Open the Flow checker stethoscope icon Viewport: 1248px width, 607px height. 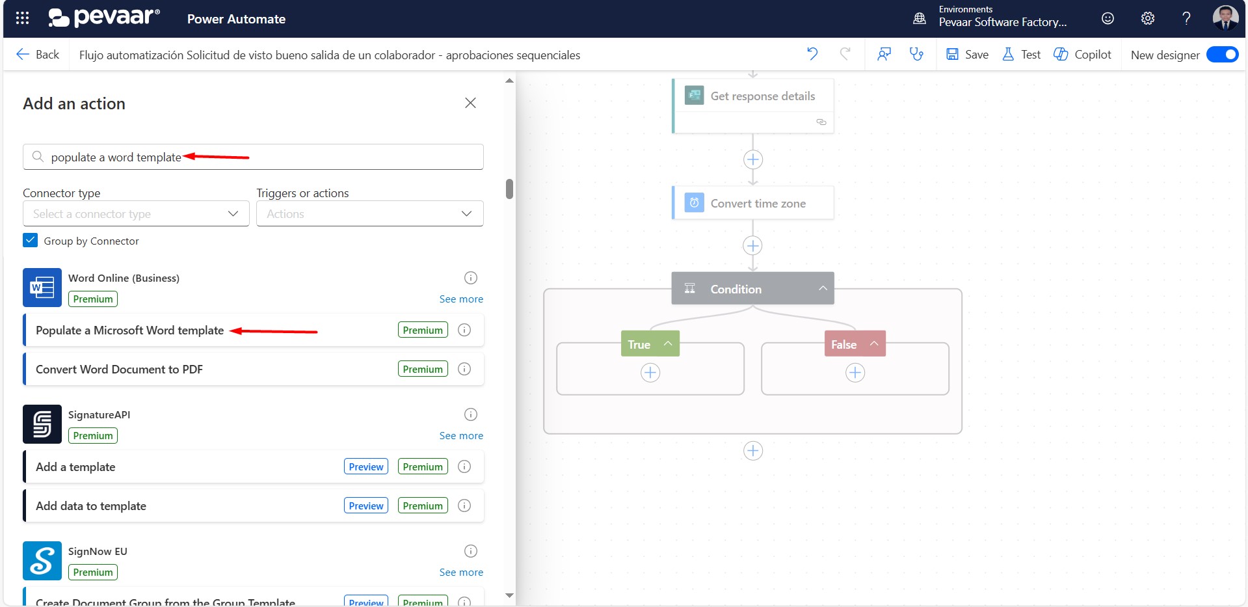(x=916, y=54)
